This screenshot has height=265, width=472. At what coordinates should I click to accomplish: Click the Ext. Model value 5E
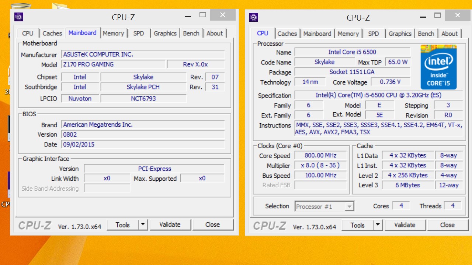380,115
